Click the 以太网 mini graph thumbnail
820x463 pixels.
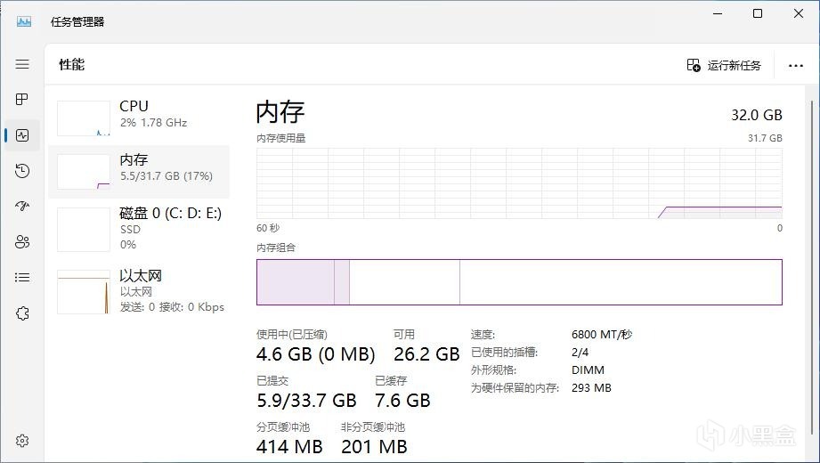pyautogui.click(x=84, y=292)
